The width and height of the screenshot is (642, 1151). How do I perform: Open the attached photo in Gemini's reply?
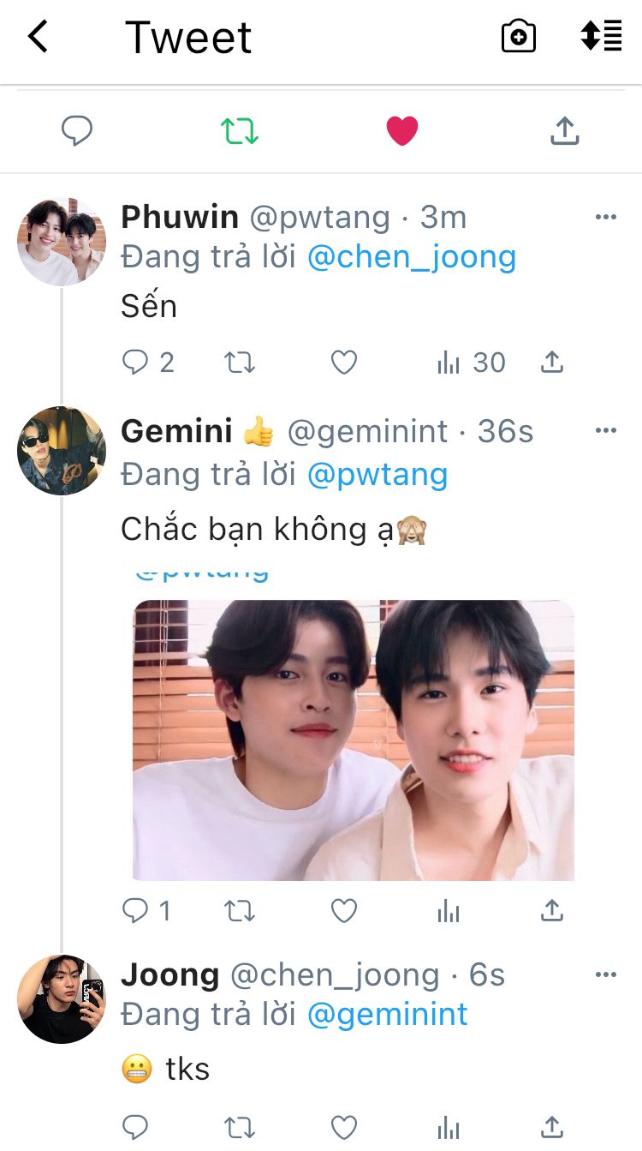[354, 740]
